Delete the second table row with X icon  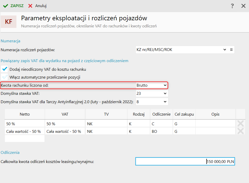(x=240, y=131)
